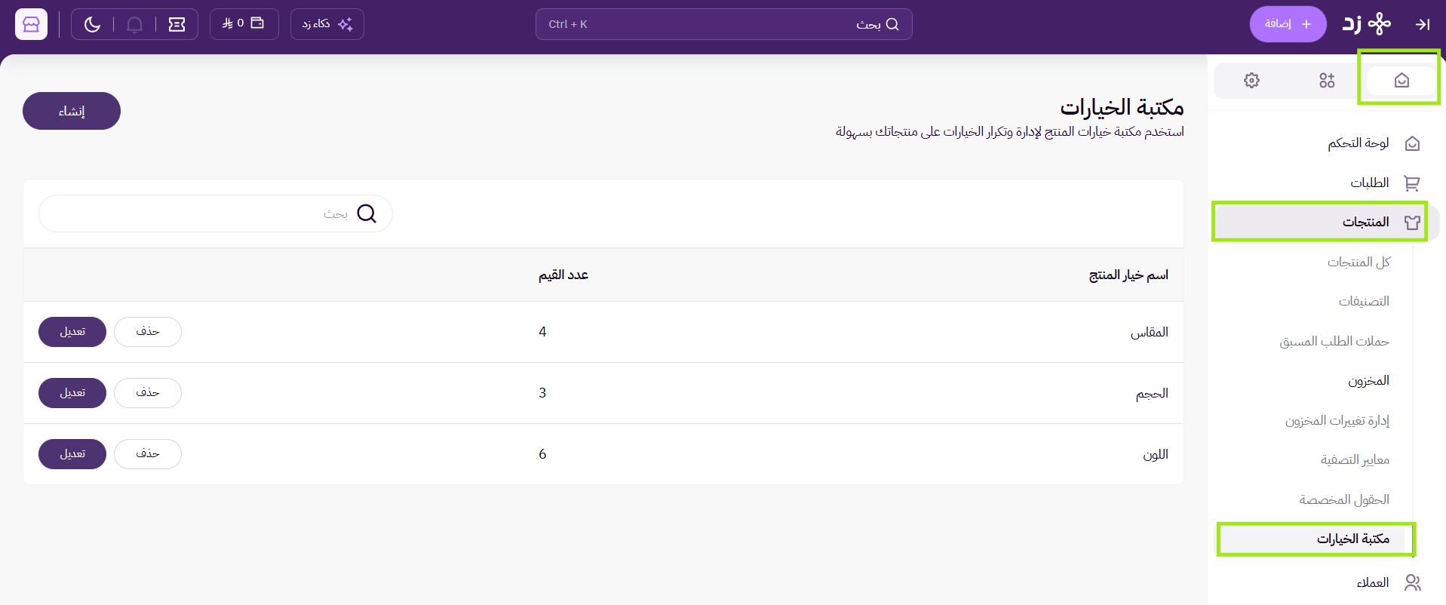Collapse the sidebar with arrow icon
Screen dimensions: 1446x605
tap(1423, 24)
